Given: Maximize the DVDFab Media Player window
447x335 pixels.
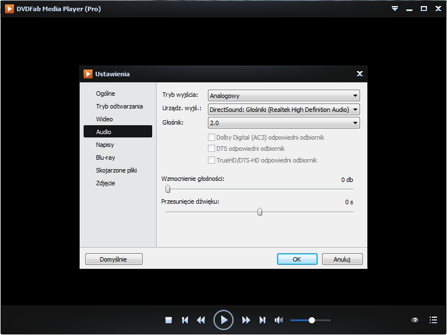Looking at the screenshot, I should (x=424, y=8).
